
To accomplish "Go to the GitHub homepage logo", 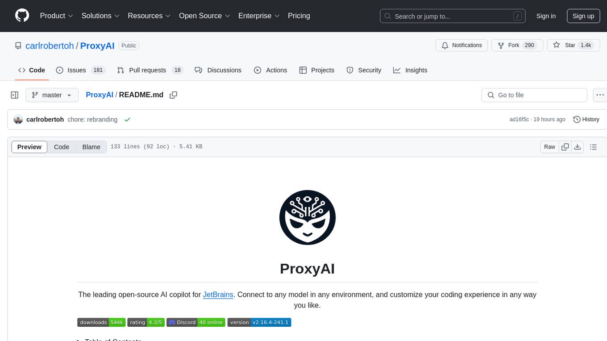I will [x=22, y=16].
